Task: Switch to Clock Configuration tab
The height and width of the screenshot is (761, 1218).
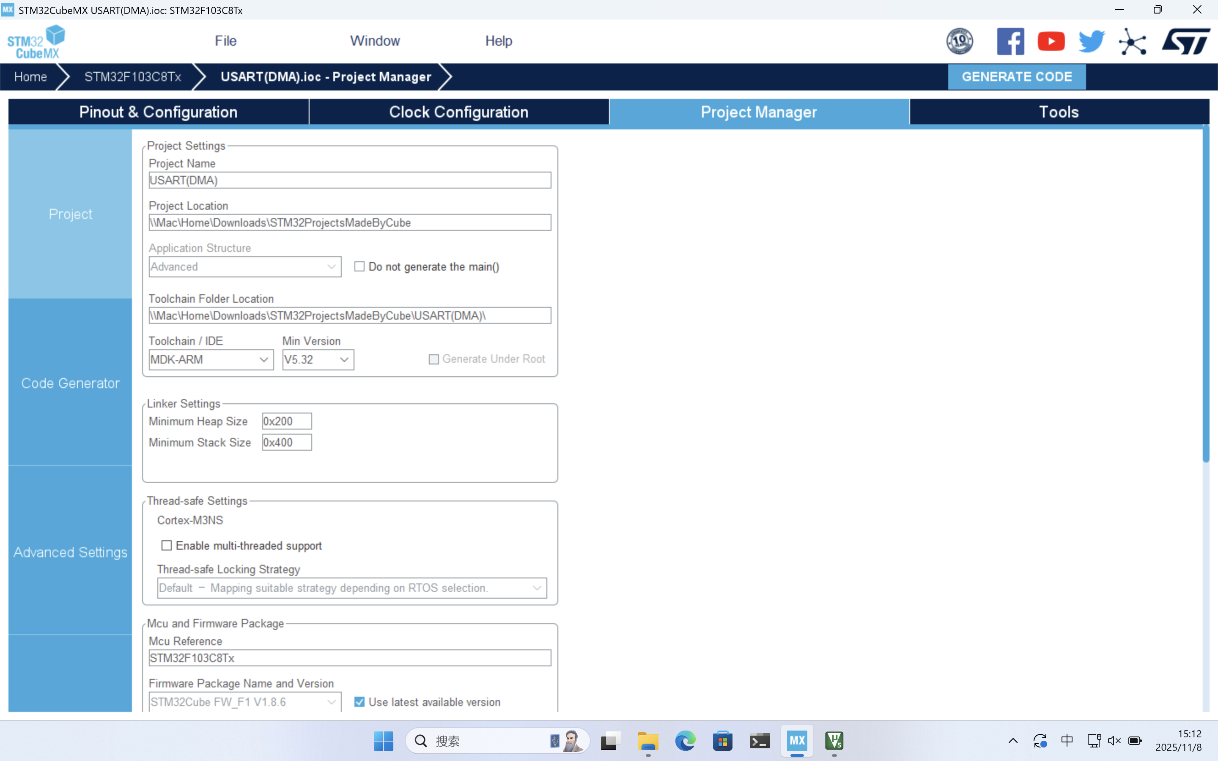Action: click(458, 112)
